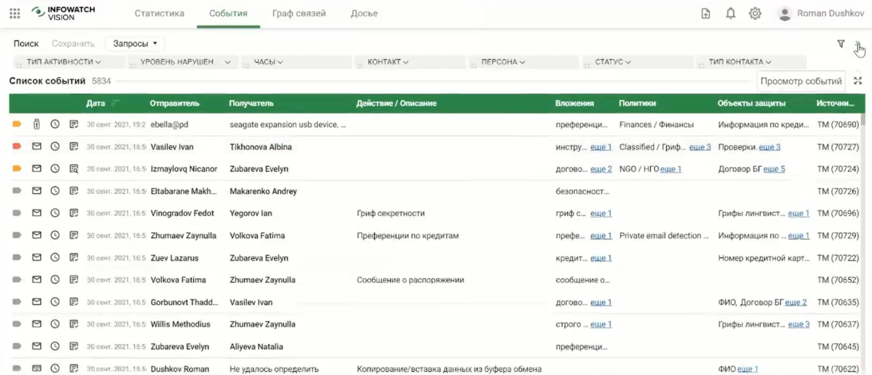Viewport: 872px width, 375px height.
Task: Click the gray flag in Gorbunovt Thadd row
Action: point(17,302)
